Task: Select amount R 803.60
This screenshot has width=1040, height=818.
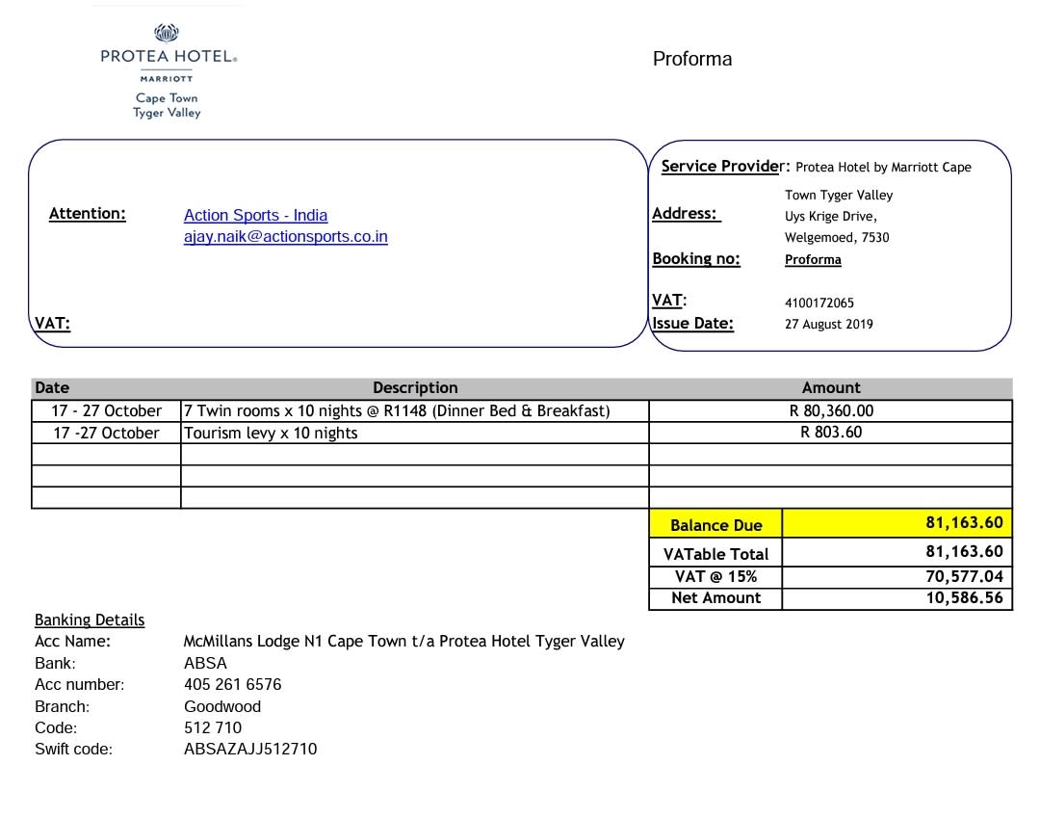Action: coord(831,432)
